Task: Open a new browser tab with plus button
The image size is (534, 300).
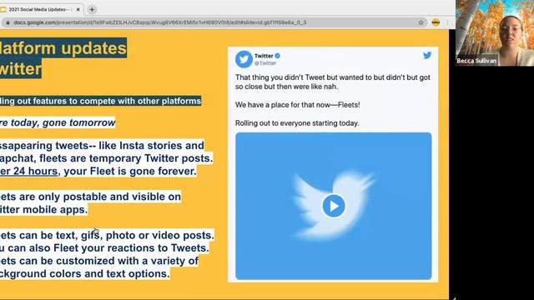Action: click(x=92, y=9)
